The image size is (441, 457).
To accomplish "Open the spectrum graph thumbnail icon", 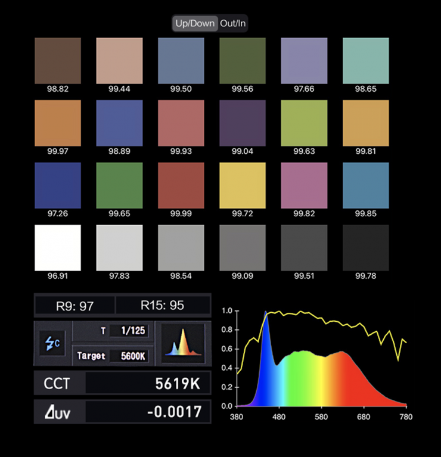I will pyautogui.click(x=183, y=344).
